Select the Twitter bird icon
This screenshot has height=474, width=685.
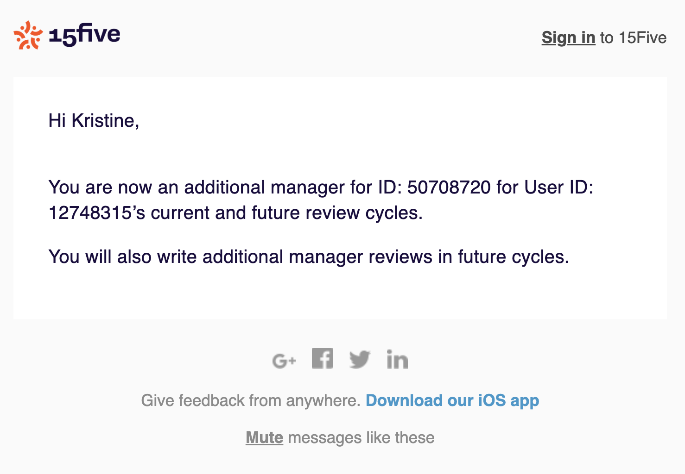tap(360, 359)
